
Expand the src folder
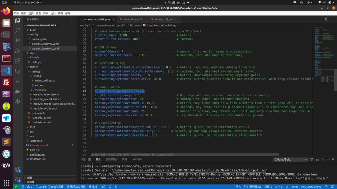coord(50,132)
